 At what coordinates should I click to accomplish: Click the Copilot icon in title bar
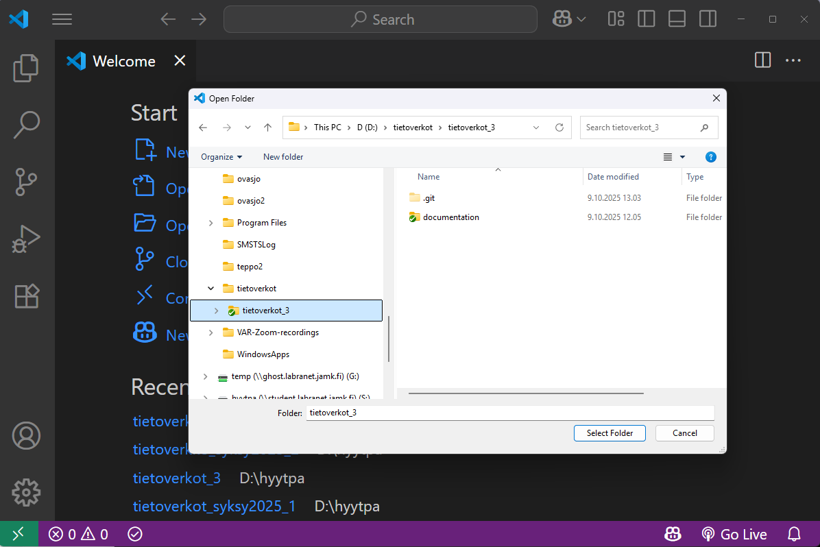(x=562, y=19)
